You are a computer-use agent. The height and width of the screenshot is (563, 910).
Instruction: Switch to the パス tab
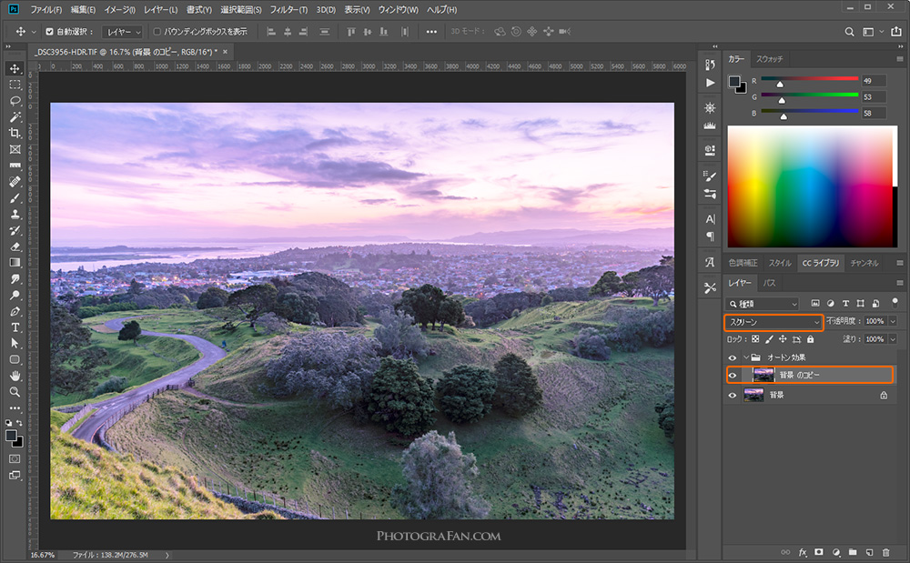point(770,283)
